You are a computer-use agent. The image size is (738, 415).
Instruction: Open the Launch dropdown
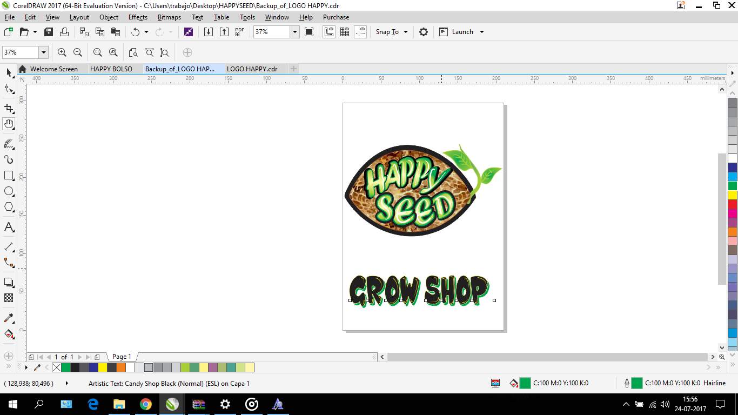482,32
